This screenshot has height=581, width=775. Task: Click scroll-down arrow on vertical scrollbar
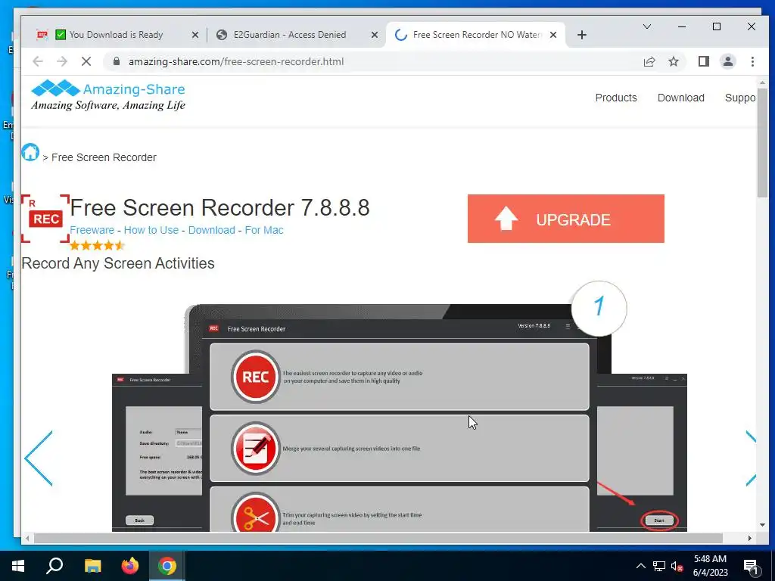pos(762,525)
